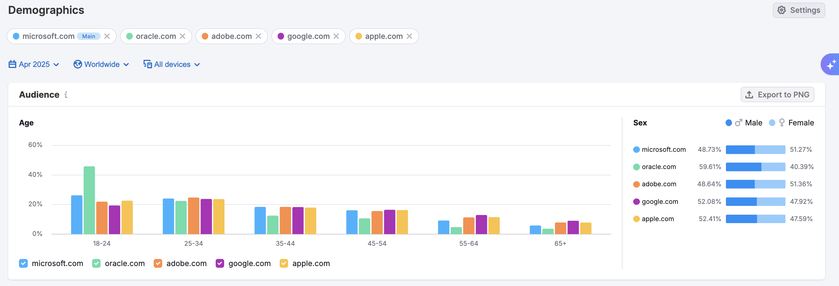Click the 55-64 age axis label
The image size is (839, 286).
pos(469,243)
